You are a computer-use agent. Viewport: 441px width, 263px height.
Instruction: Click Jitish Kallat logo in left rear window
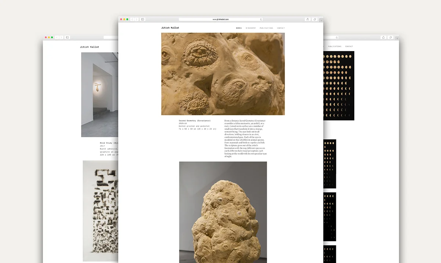[x=89, y=47]
